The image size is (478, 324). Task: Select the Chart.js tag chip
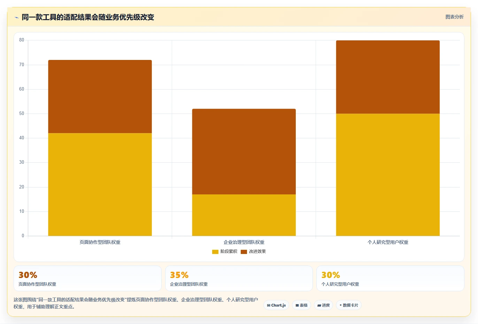click(276, 305)
